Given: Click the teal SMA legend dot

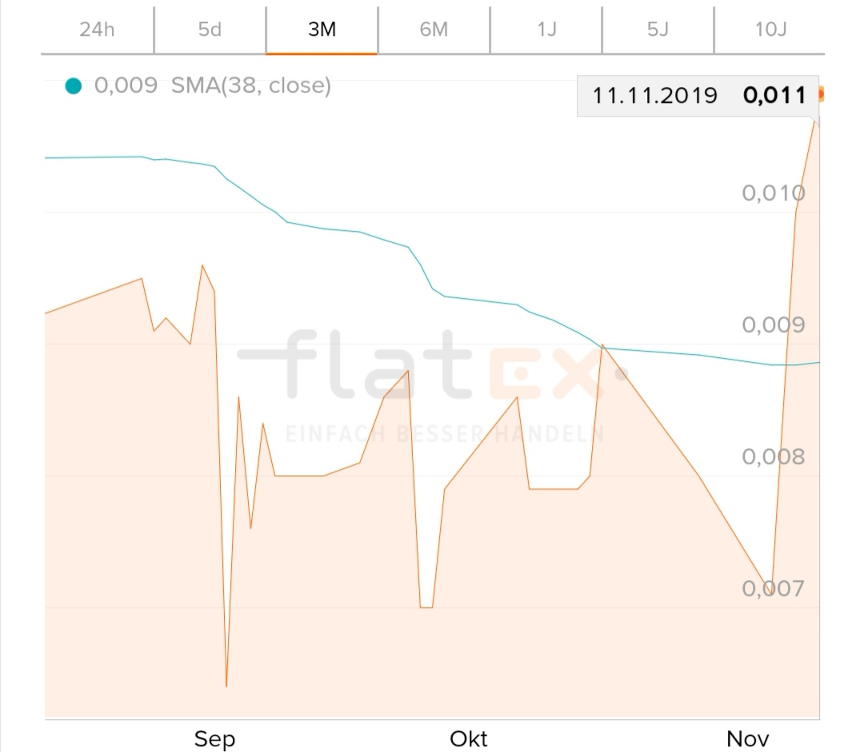Looking at the screenshot, I should coord(74,86).
